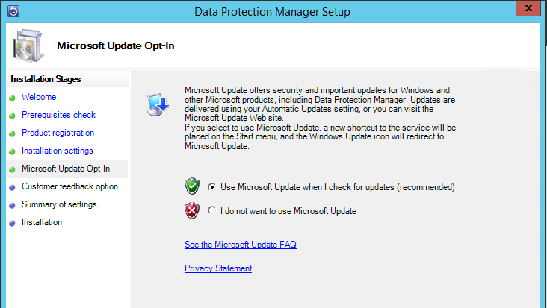547x308 pixels.
Task: Select Summary of settings stage
Action: (x=59, y=204)
